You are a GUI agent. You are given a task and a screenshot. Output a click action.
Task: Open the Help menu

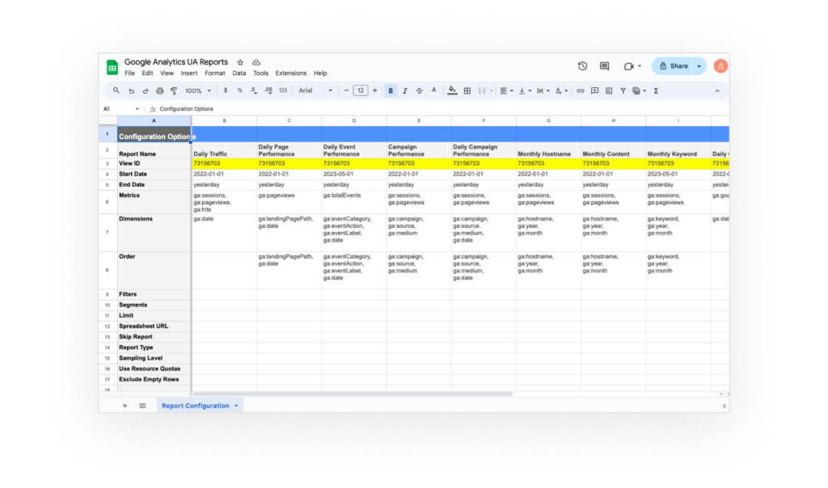tap(320, 74)
